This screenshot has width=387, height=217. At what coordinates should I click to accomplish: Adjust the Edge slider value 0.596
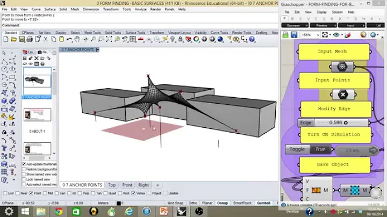click(341, 122)
